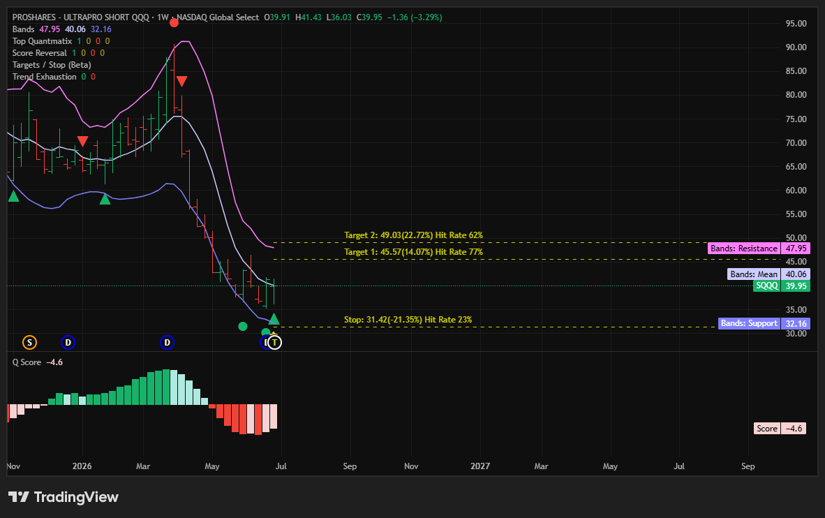The width and height of the screenshot is (825, 518).
Task: Click the TradingView logo
Action: [x=64, y=497]
